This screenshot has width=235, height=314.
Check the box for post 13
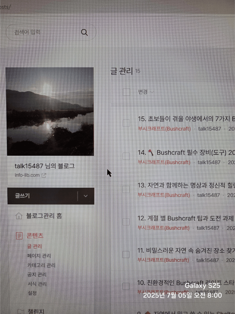tap(126, 189)
